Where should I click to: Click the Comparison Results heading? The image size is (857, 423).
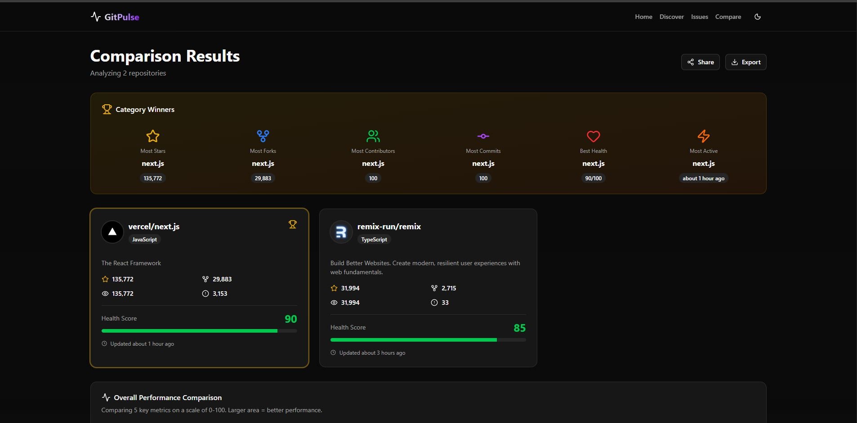tap(165, 56)
